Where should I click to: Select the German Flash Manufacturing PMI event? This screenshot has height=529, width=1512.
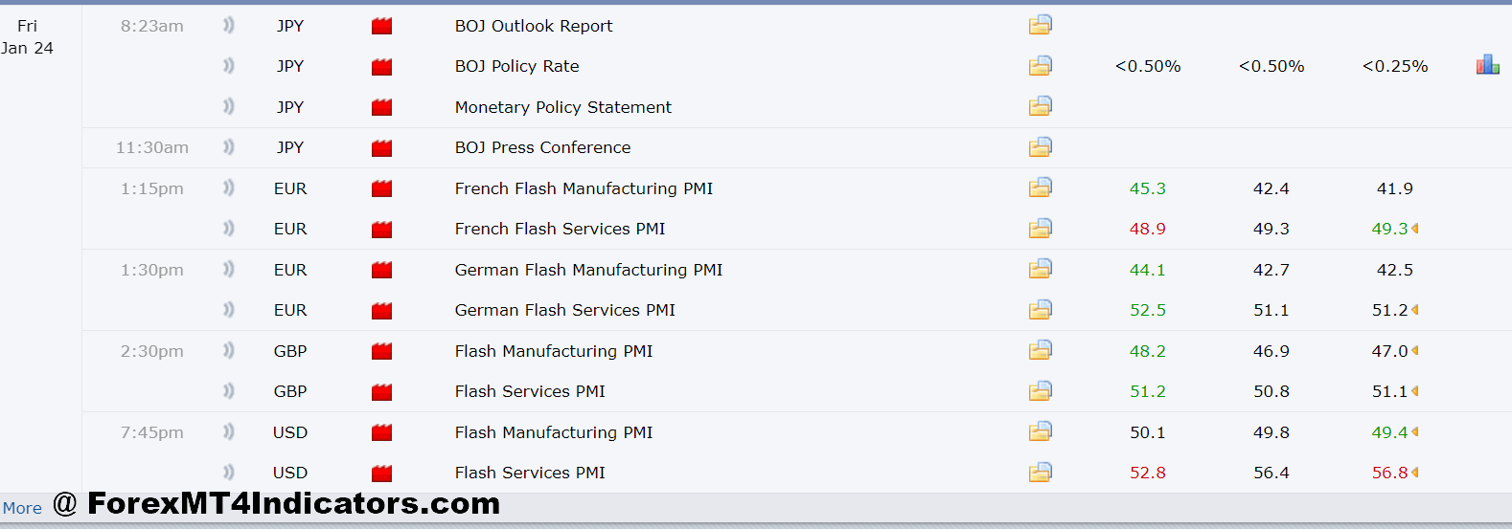click(588, 270)
